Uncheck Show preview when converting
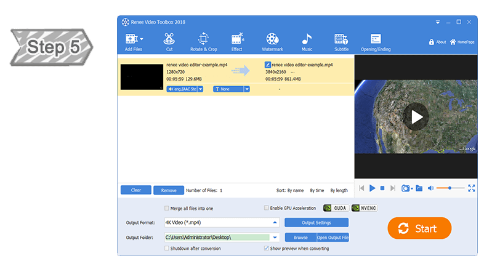492x269 pixels. click(267, 248)
